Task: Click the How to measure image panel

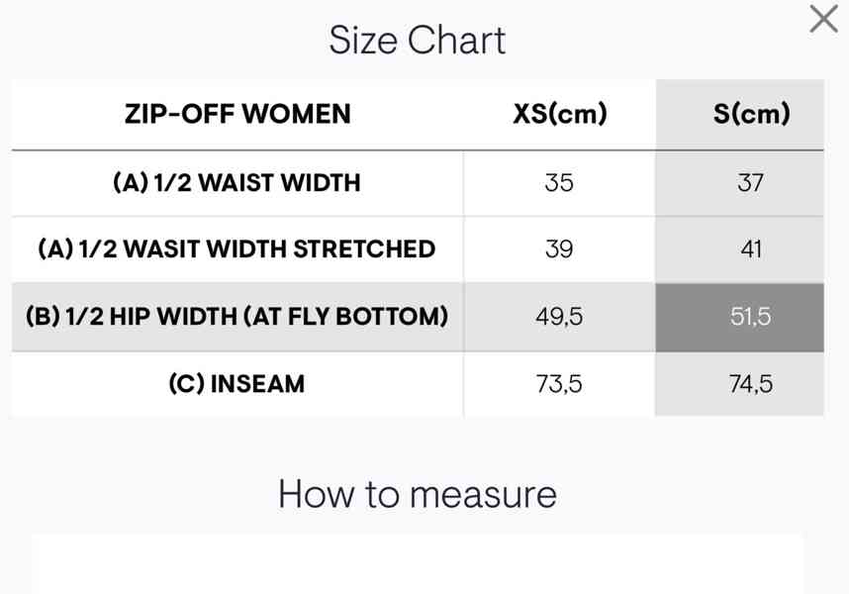Action: tap(418, 563)
